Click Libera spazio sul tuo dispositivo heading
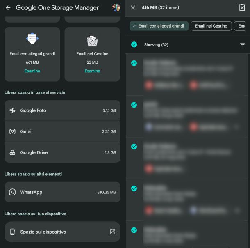This screenshot has width=250, height=248. pos(35,214)
